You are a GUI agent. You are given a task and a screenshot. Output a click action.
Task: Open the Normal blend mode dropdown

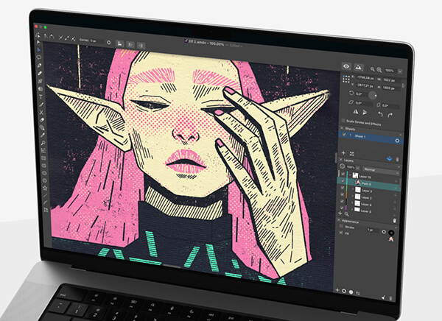point(381,171)
